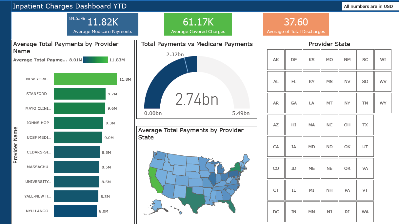Click the All numbers are in USD note
The width and height of the screenshot is (399, 224).
[368, 6]
